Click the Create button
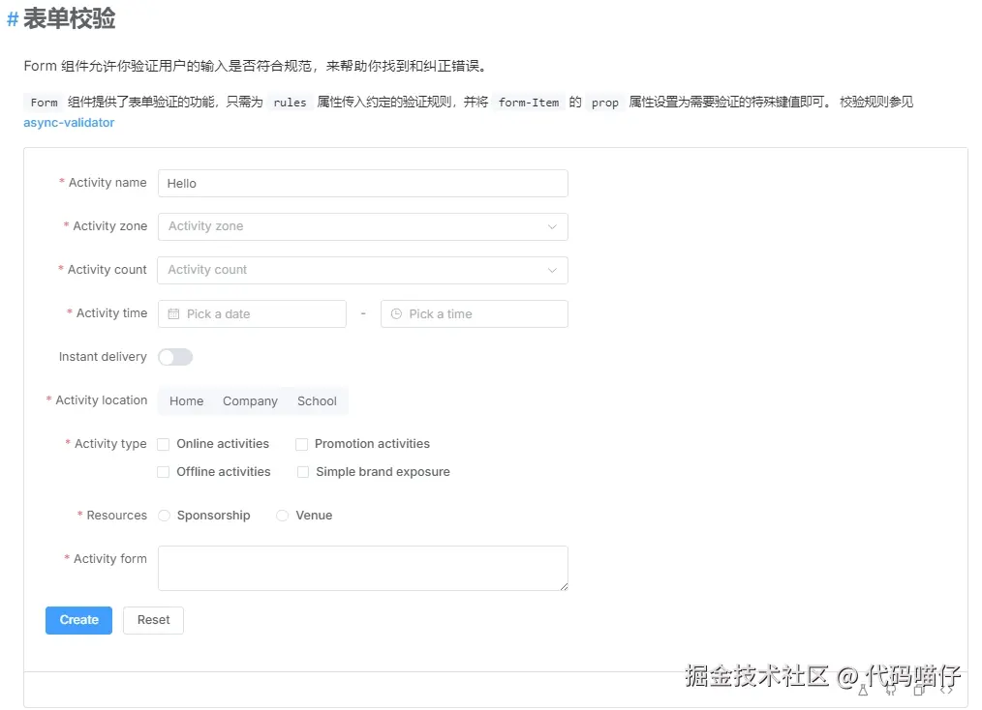982x710 pixels. (x=77, y=620)
